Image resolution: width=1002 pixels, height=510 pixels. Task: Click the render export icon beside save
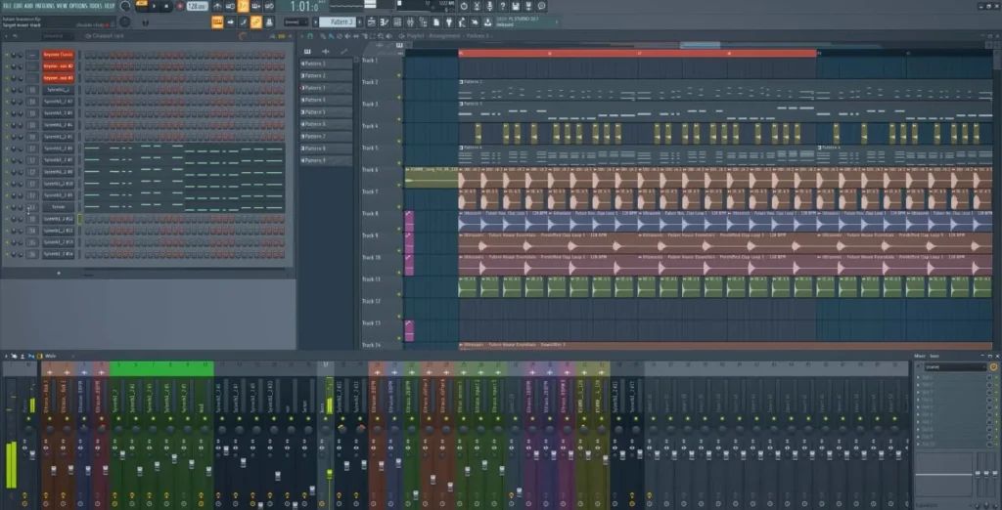[528, 6]
